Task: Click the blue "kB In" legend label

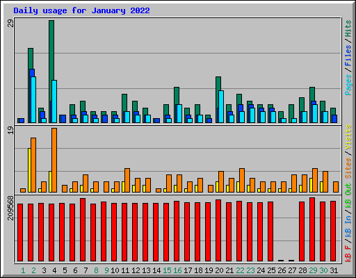Action: tap(348, 226)
